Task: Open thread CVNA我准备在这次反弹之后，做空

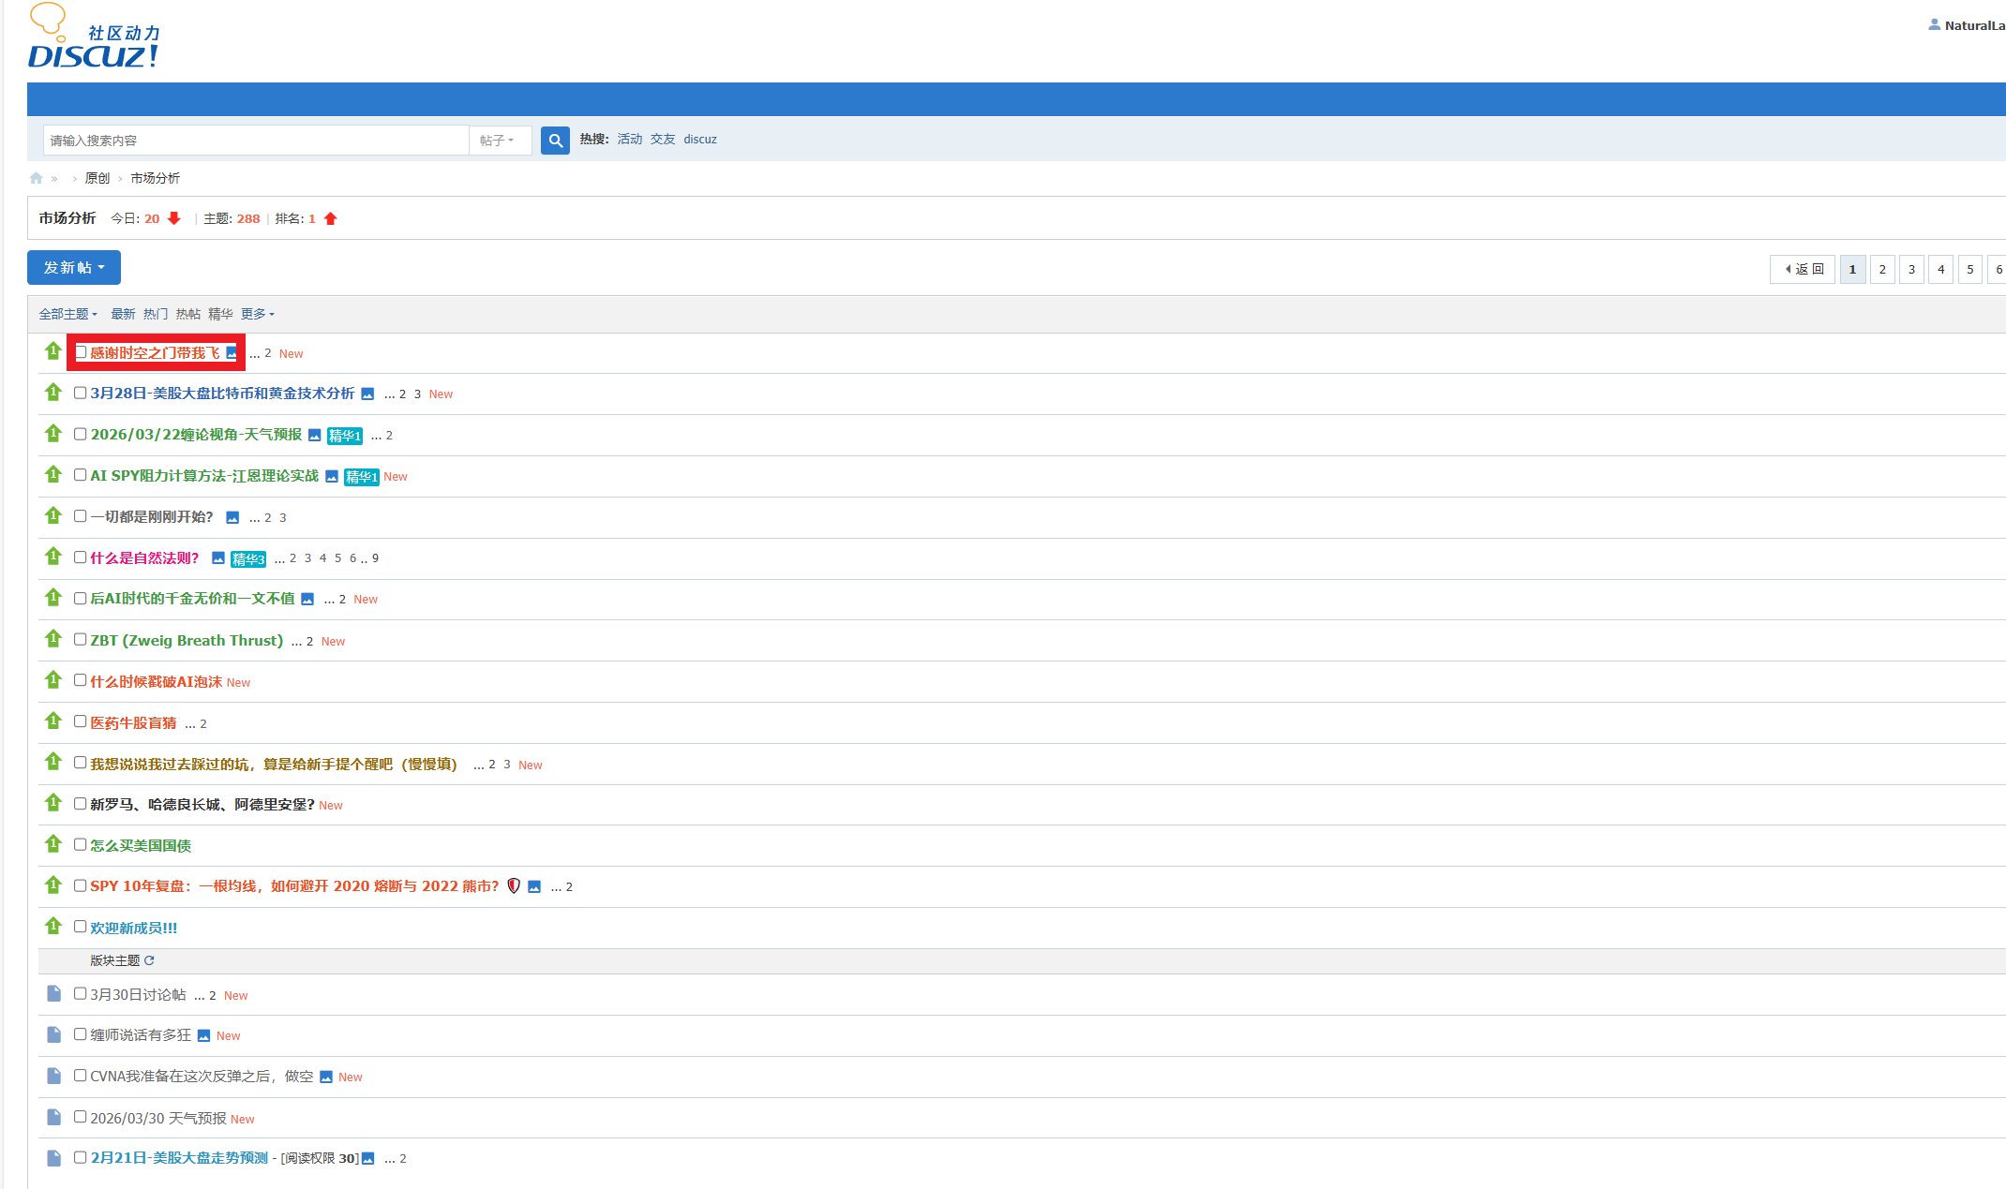Action: tap(202, 1077)
